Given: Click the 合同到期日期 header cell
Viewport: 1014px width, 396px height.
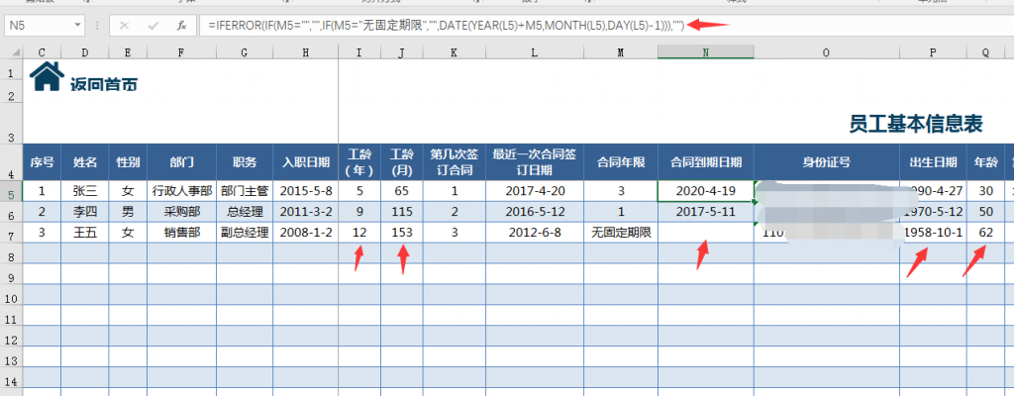Looking at the screenshot, I should pyautogui.click(x=705, y=161).
